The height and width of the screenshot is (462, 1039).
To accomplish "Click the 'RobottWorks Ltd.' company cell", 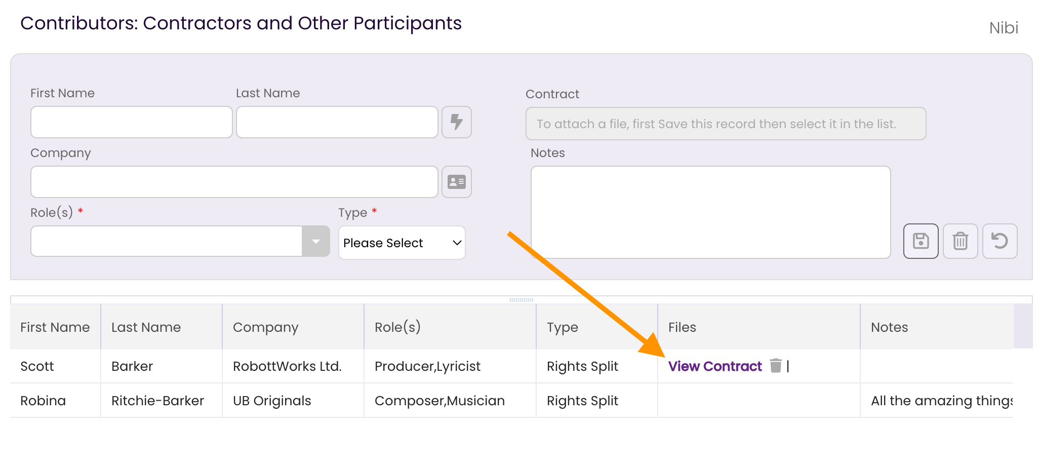I will [x=293, y=366].
